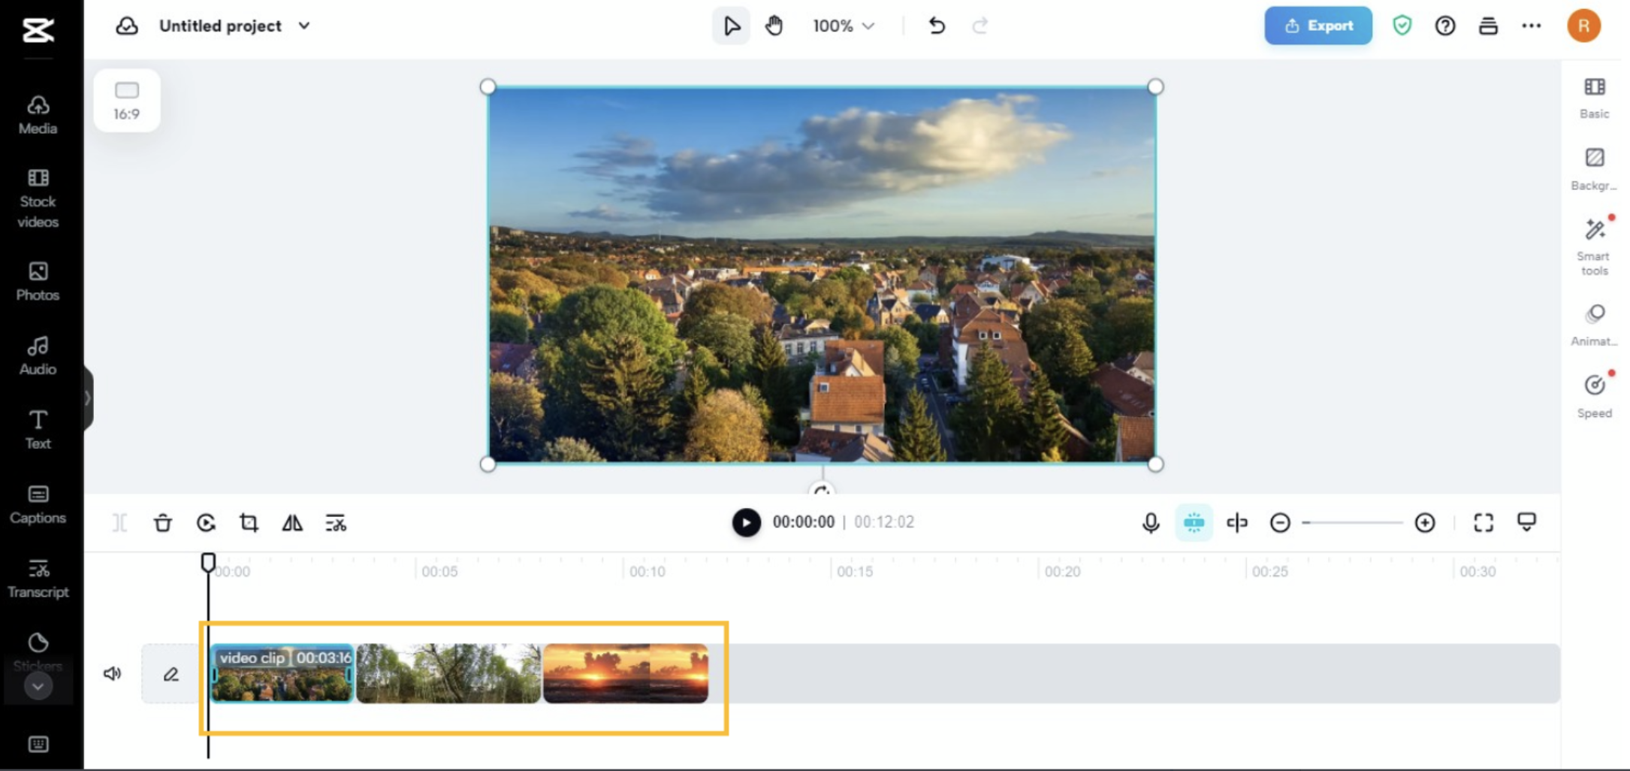
Task: Select the pointer select tool
Action: click(x=731, y=26)
